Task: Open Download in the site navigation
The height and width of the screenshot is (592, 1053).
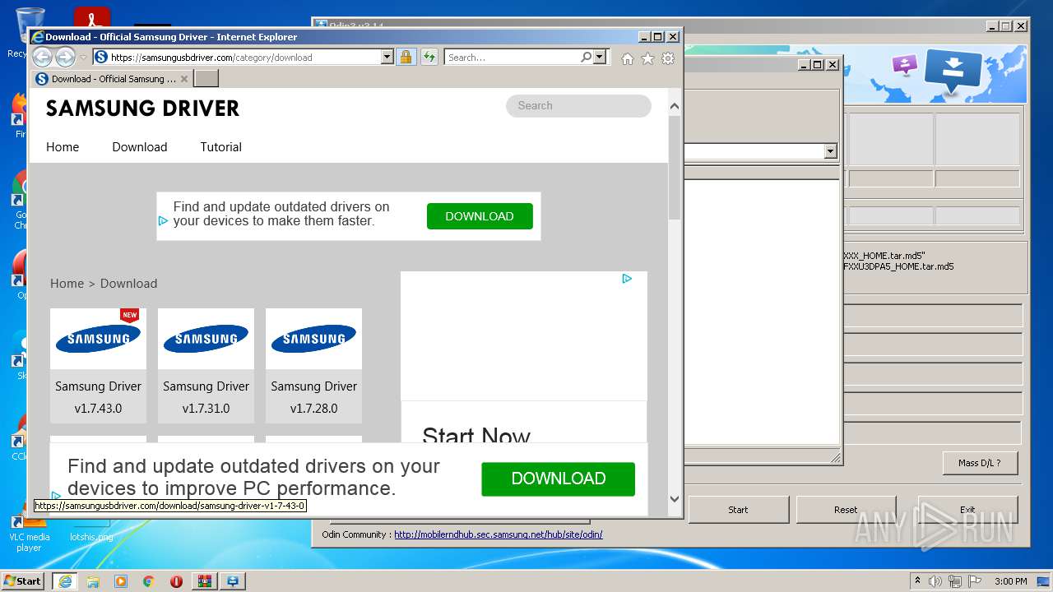Action: pyautogui.click(x=140, y=147)
